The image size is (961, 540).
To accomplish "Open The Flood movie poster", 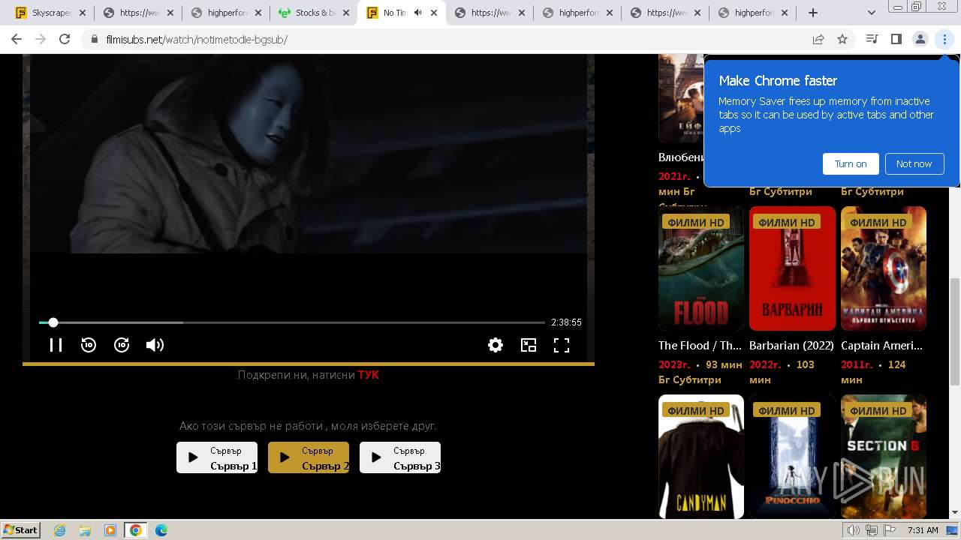I will tap(701, 268).
